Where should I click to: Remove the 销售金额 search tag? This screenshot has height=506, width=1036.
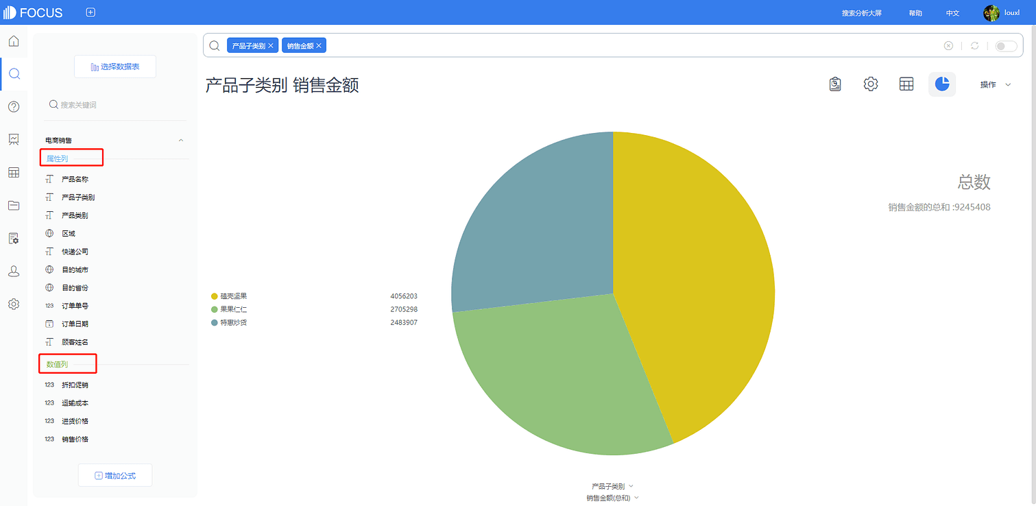pos(319,46)
